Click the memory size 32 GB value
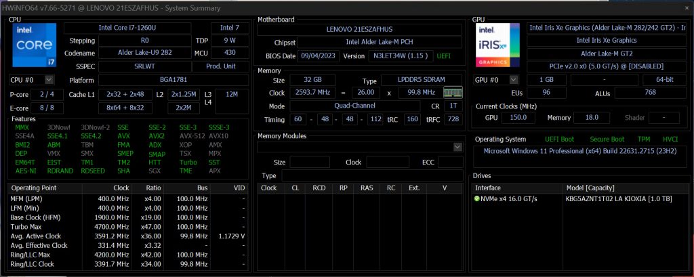Image resolution: width=694 pixels, height=277 pixels. 312,80
